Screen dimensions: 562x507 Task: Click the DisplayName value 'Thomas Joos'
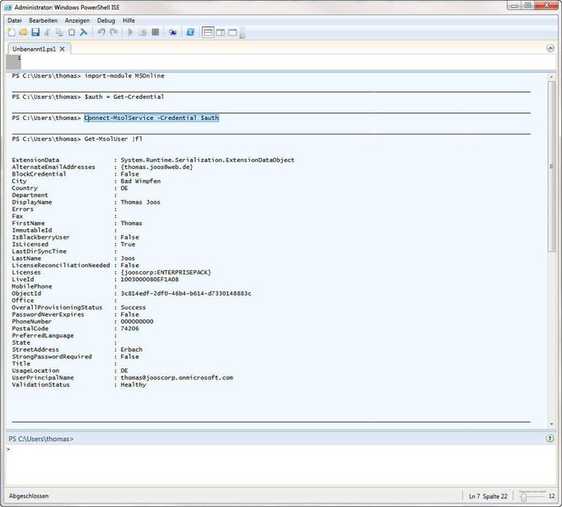click(x=140, y=202)
